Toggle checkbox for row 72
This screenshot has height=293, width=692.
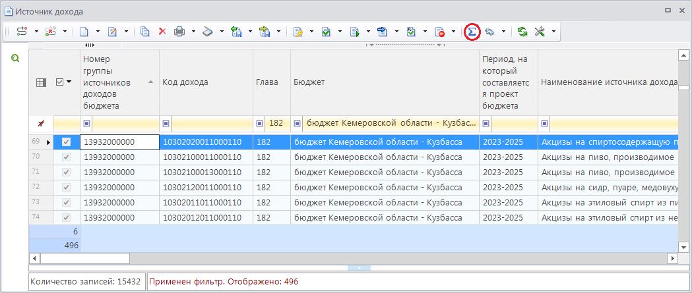(x=66, y=187)
